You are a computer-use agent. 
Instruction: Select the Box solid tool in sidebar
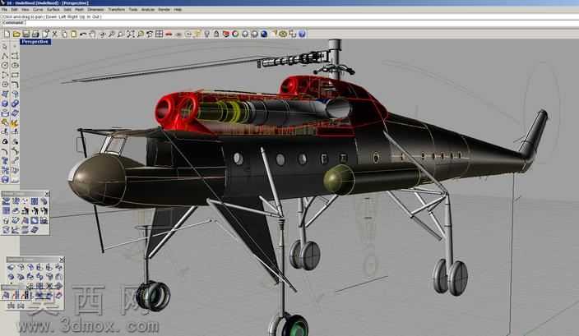point(5,104)
